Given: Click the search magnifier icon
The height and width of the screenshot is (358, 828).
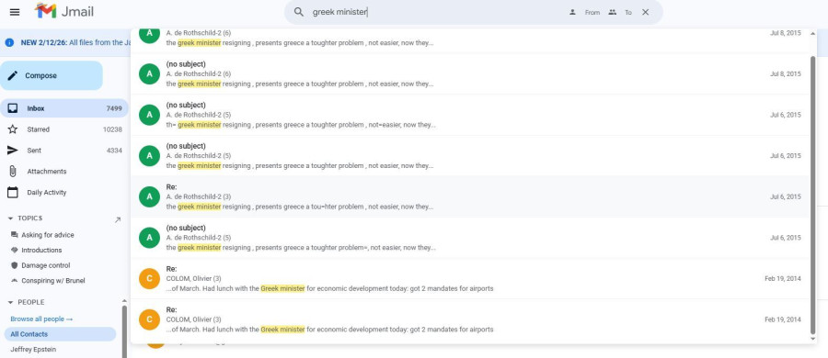Looking at the screenshot, I should pos(299,12).
